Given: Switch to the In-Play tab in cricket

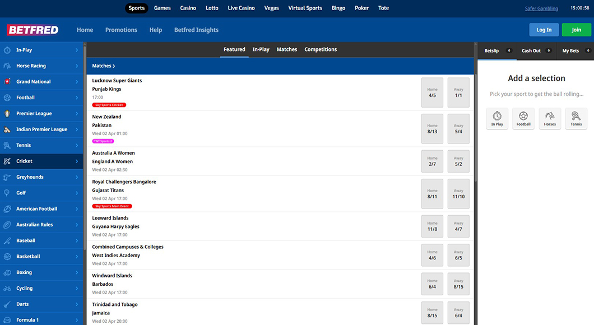Looking at the screenshot, I should point(261,50).
